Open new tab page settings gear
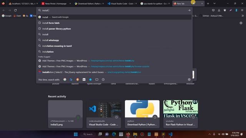 click(x=241, y=23)
